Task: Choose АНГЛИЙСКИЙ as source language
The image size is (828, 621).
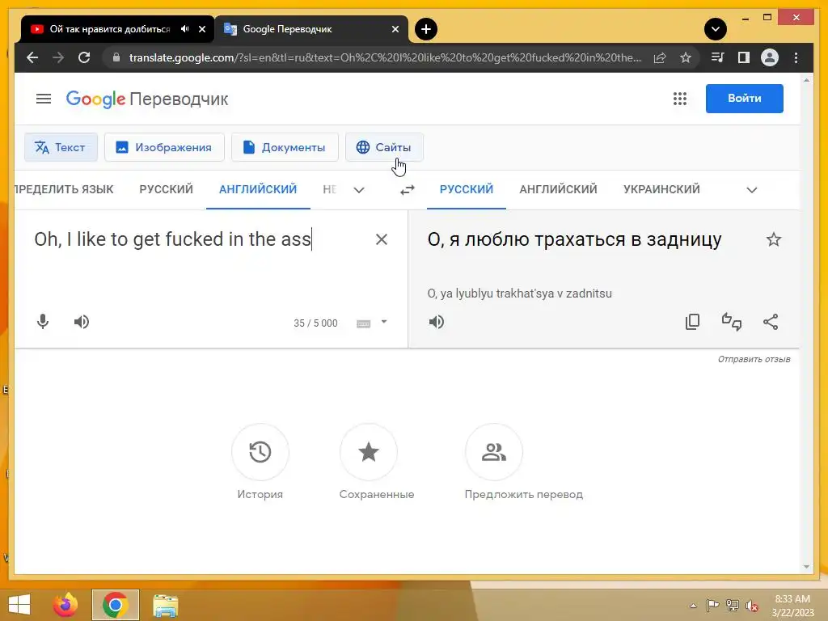Action: 258,189
